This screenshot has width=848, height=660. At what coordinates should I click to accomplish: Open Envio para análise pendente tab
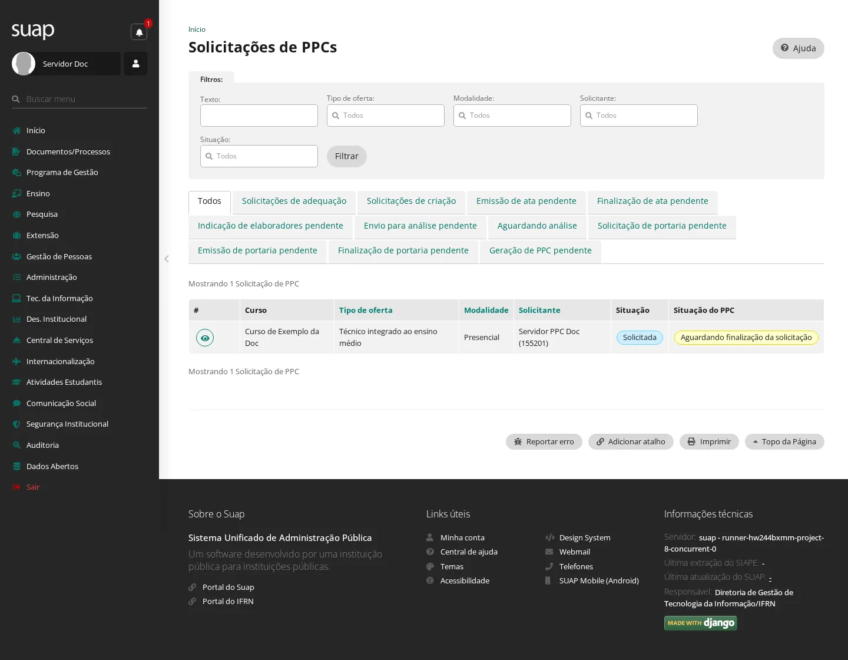[x=420, y=226]
